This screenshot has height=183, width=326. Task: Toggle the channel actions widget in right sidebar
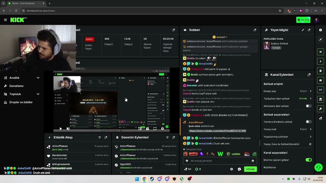coord(320,99)
